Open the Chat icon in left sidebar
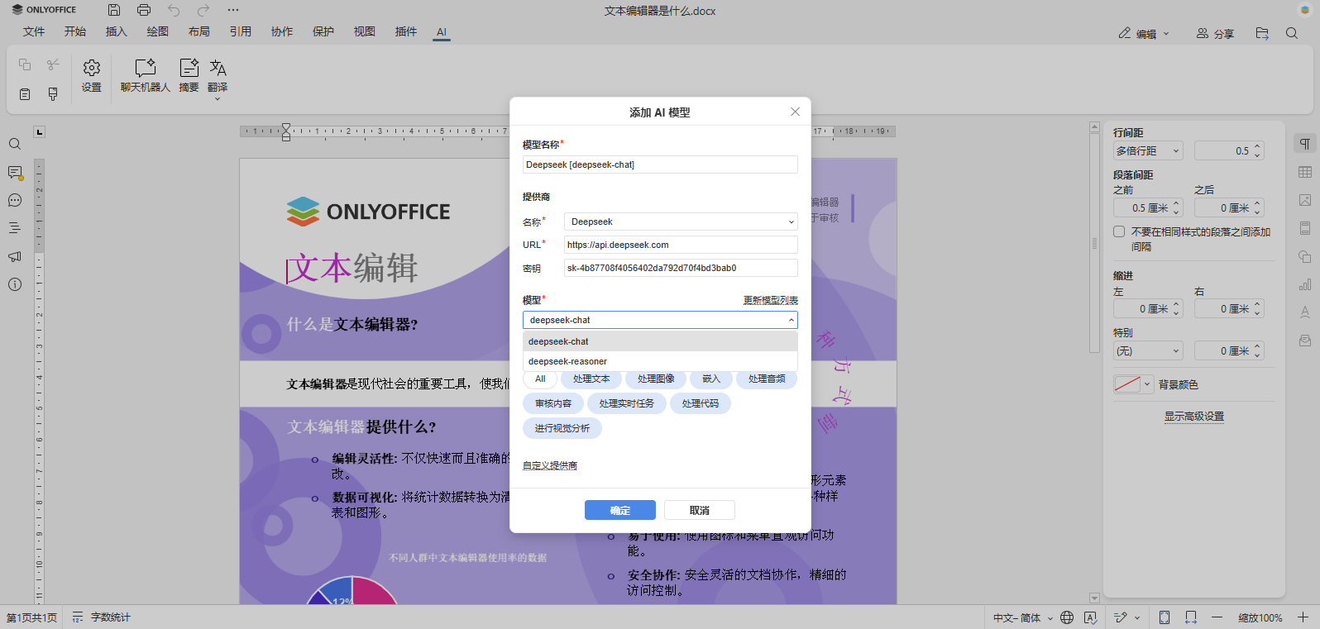The height and width of the screenshot is (629, 1320). pyautogui.click(x=15, y=200)
